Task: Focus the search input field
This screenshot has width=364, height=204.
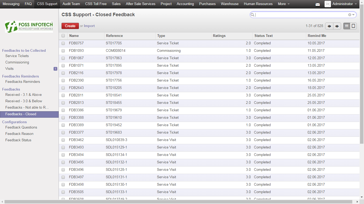Action: coord(301,15)
